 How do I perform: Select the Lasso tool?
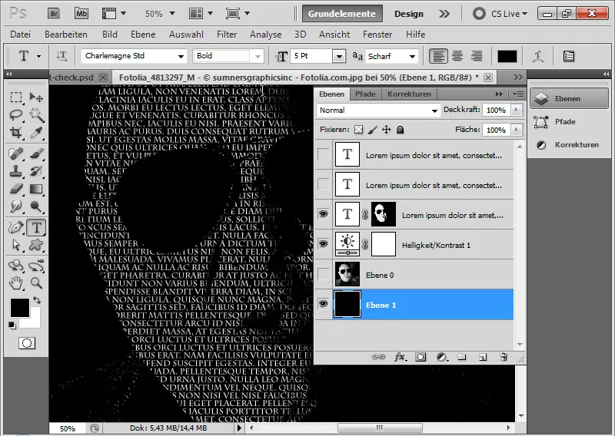(16, 115)
